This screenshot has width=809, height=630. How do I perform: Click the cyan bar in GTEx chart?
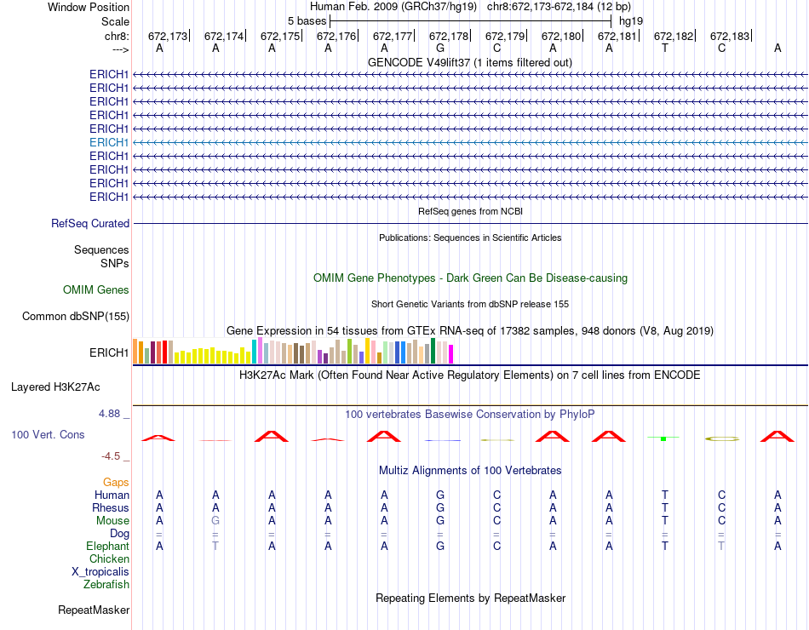[x=254, y=352]
